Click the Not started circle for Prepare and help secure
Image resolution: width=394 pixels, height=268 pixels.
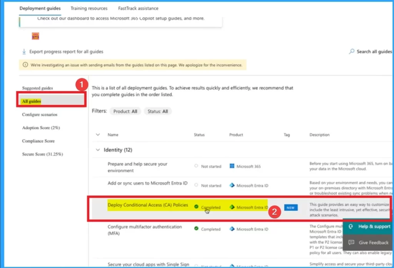pos(196,166)
